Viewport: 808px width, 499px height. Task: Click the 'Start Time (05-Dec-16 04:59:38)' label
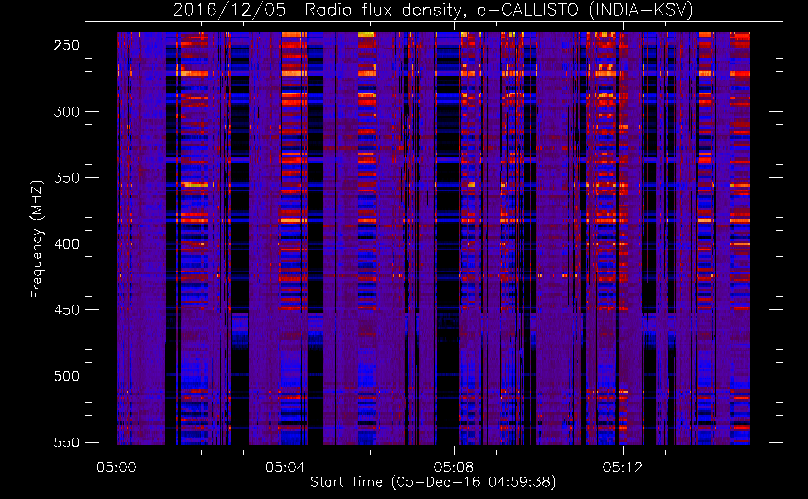pyautogui.click(x=433, y=482)
